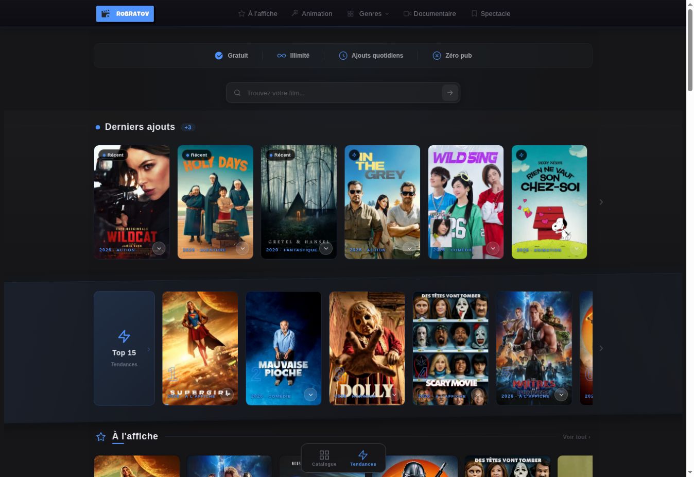Open the Scary Movie trending poster
The width and height of the screenshot is (694, 477).
pos(450,348)
